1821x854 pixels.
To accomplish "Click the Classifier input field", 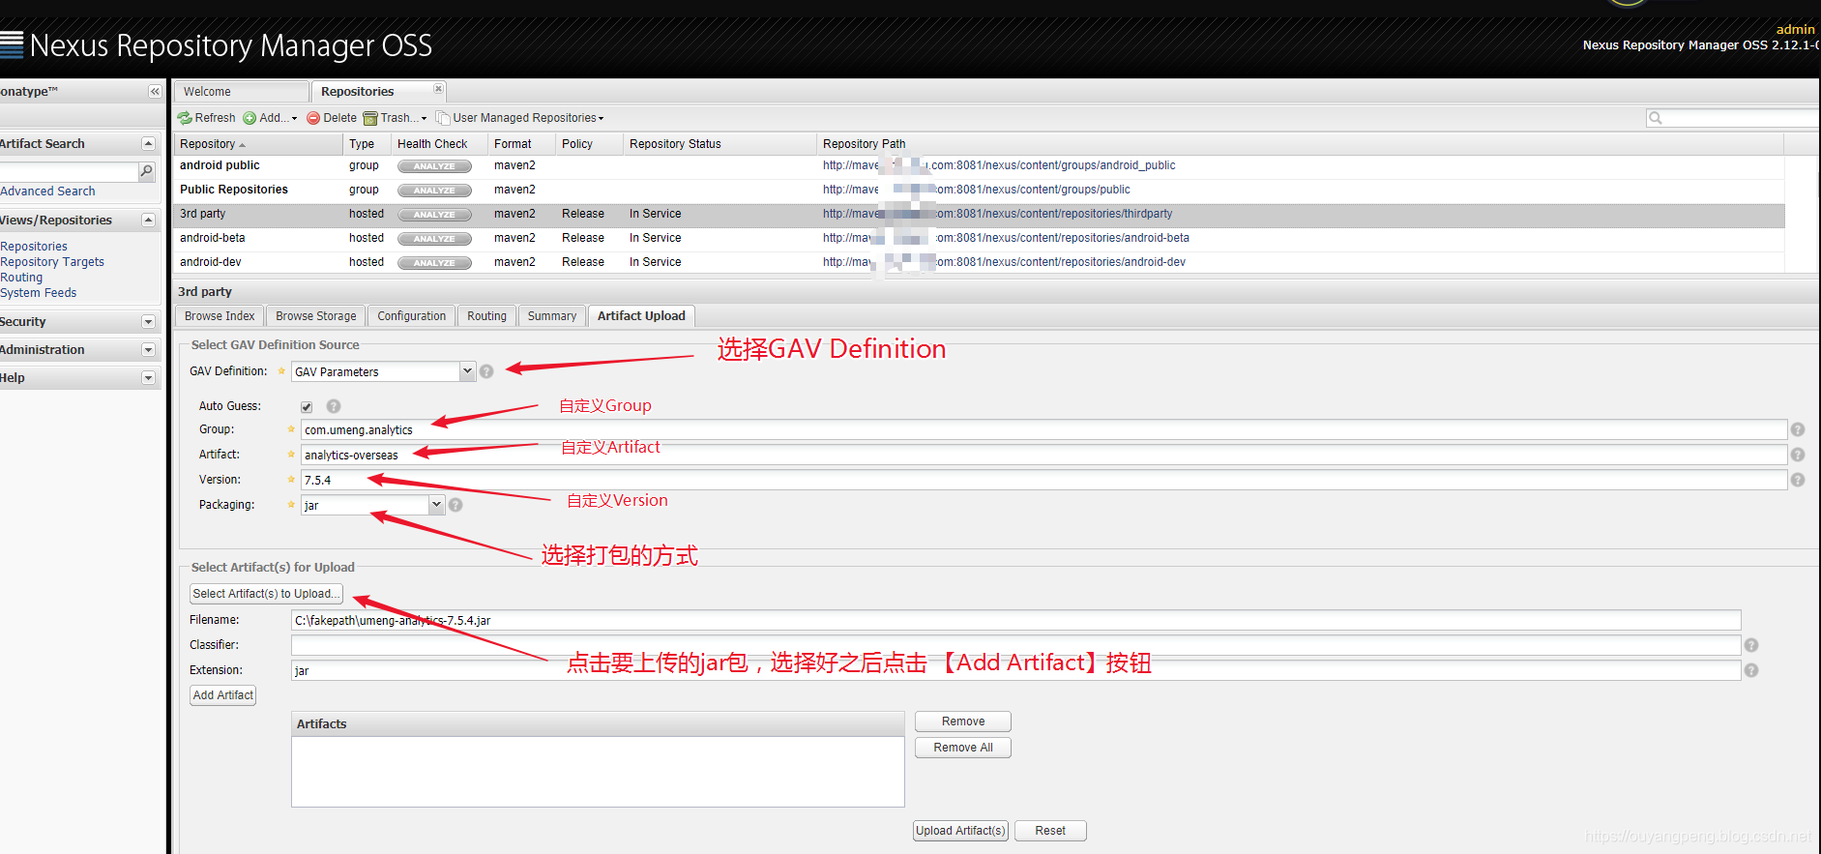I will pyautogui.click(x=1015, y=645).
